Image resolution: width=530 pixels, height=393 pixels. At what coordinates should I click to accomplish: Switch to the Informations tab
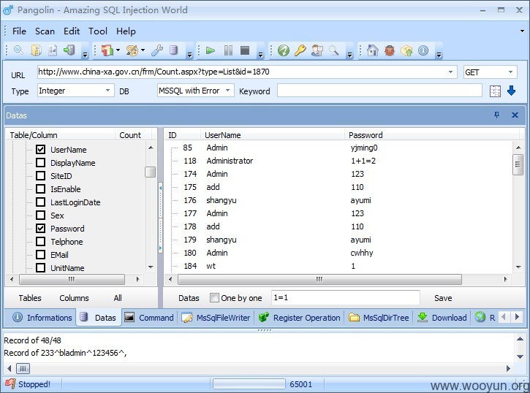pyautogui.click(x=42, y=318)
